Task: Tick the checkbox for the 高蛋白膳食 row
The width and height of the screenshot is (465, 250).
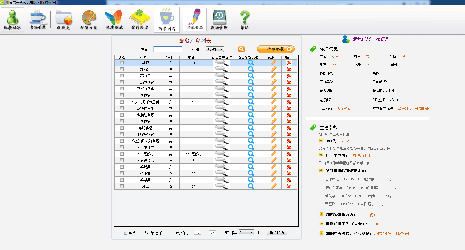Action: point(122,89)
